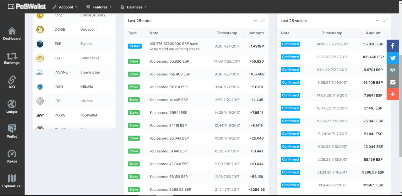402x196 pixels.
Task: Sort notes by Amount column
Action: [x=257, y=33]
